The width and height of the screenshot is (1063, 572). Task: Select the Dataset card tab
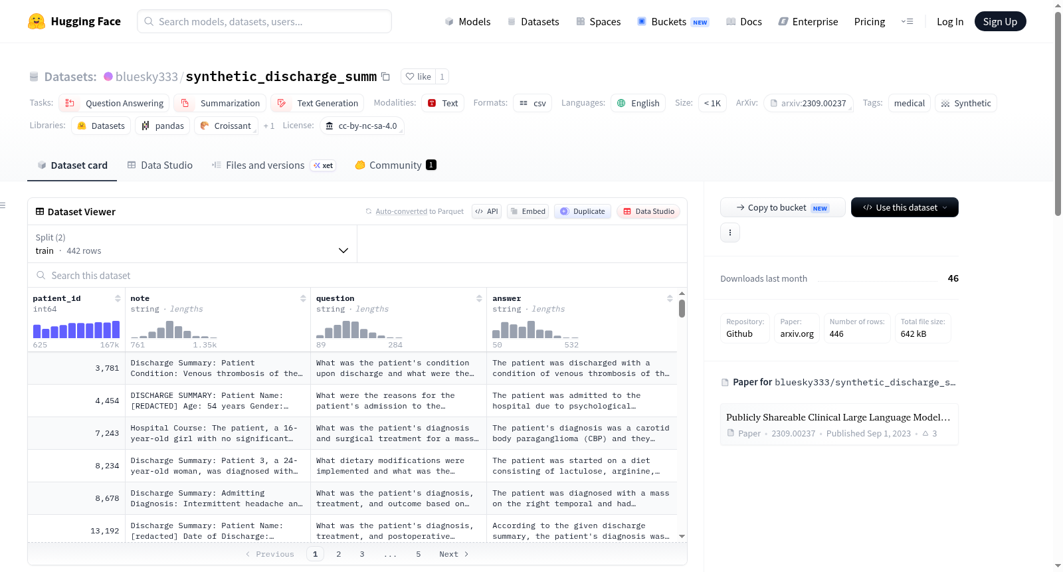tap(72, 165)
